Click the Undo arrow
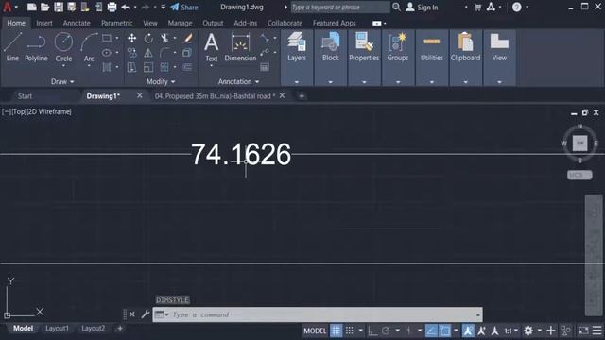The width and height of the screenshot is (605, 340). [x=126, y=7]
